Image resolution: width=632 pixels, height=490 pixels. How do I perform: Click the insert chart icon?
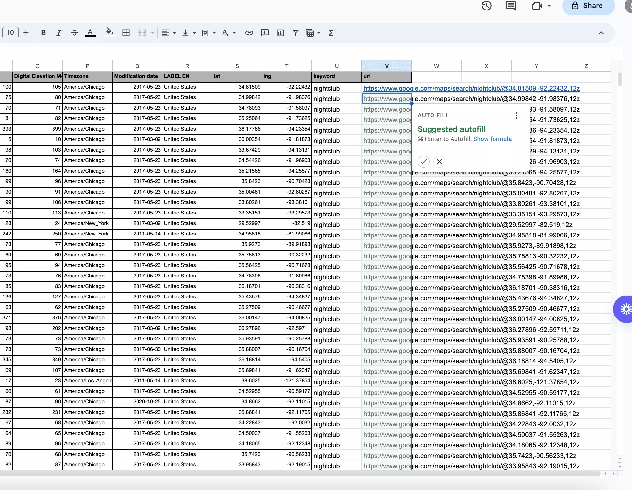click(280, 33)
